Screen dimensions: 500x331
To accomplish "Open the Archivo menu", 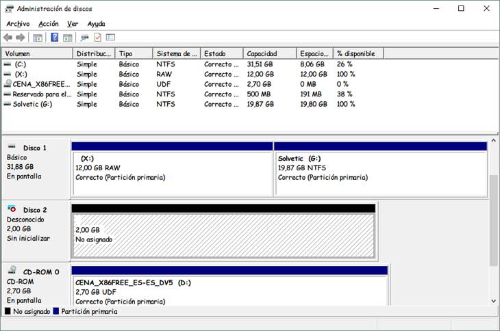I will point(18,24).
